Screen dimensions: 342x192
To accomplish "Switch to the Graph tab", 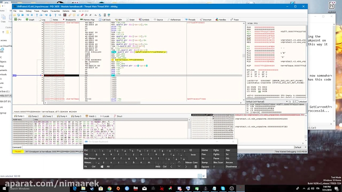I will [30, 20].
